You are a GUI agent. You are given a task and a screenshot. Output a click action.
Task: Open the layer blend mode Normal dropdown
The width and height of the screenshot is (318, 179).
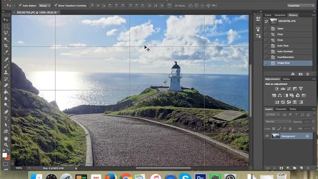pos(278,121)
